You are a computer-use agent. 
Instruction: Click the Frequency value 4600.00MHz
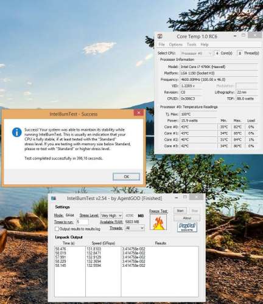219,80
